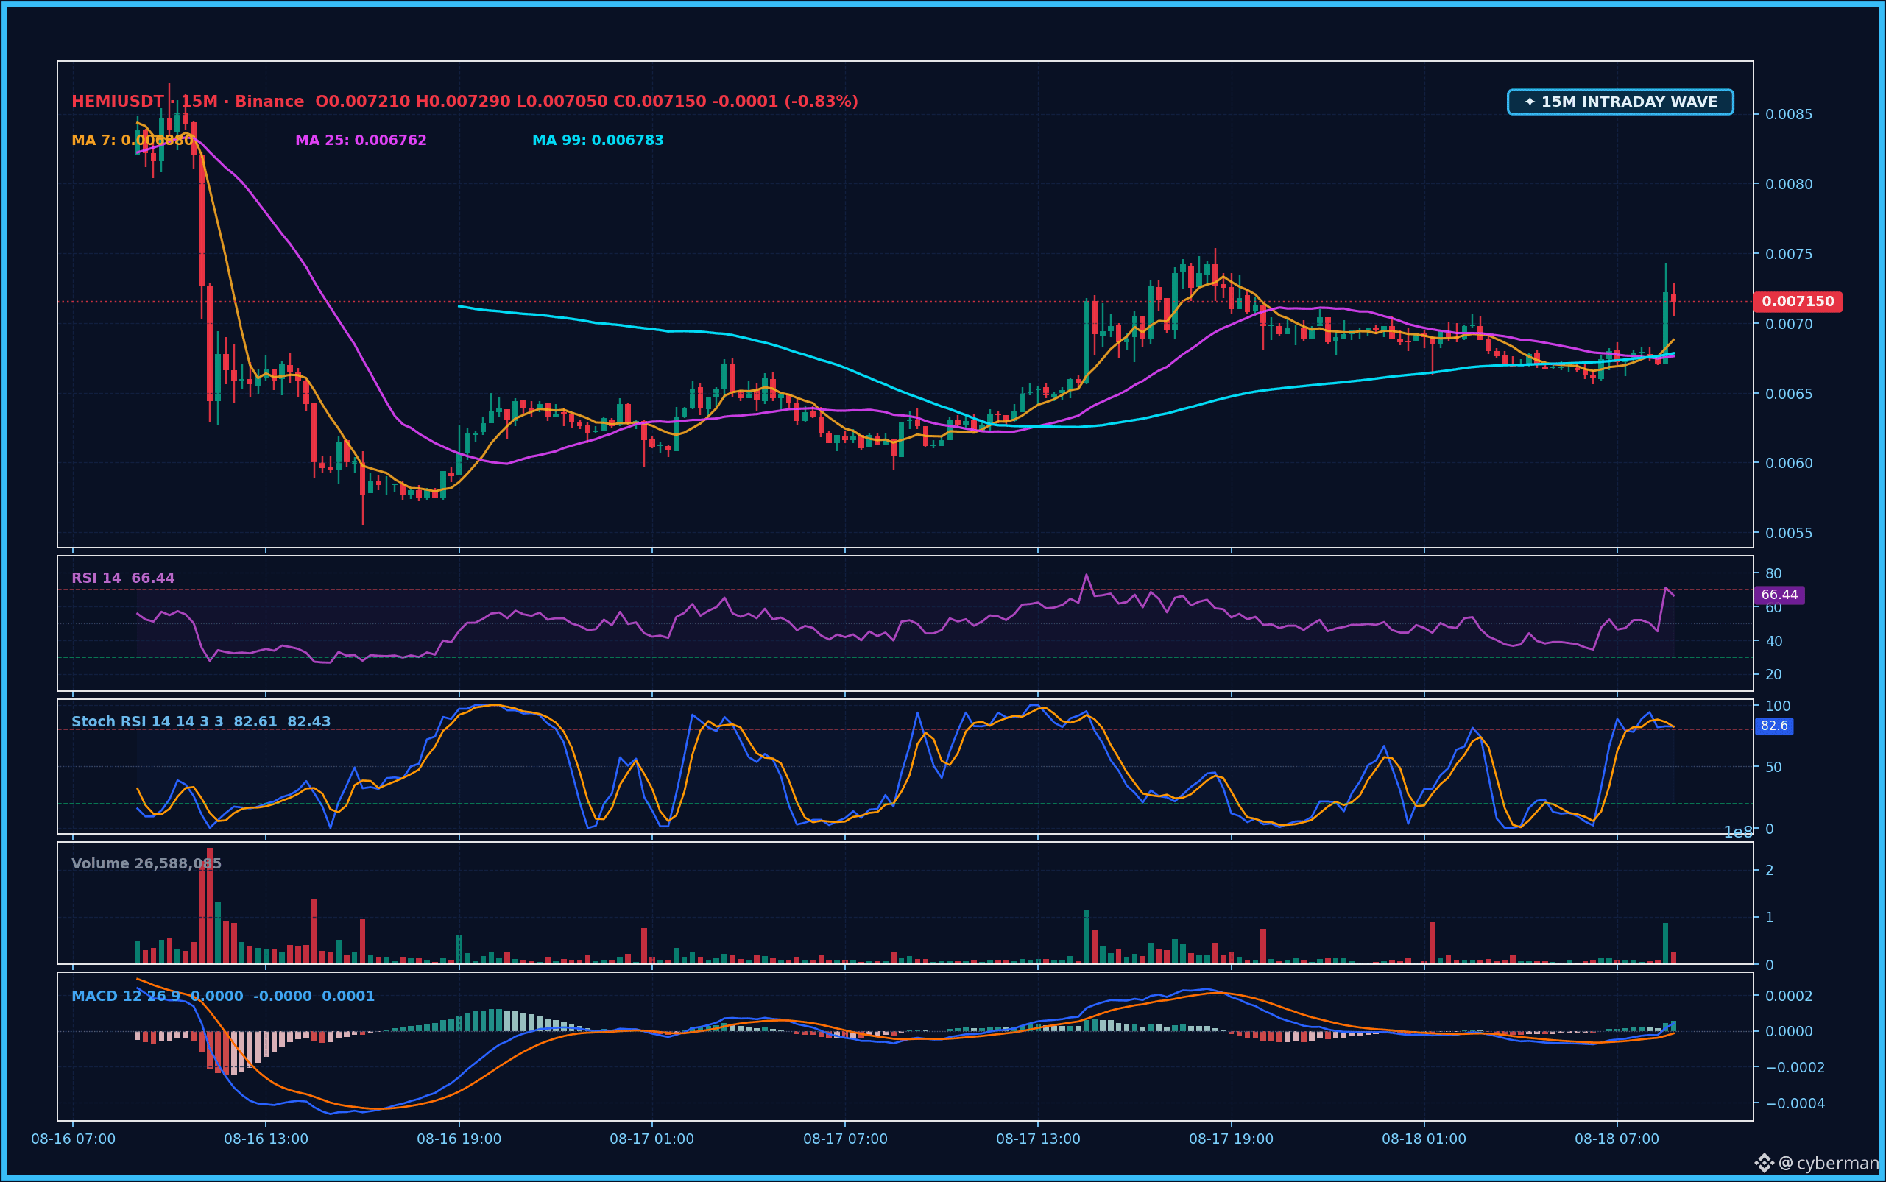
Task: Click the 08-17 19:00 time axis label
Action: pyautogui.click(x=1232, y=1139)
